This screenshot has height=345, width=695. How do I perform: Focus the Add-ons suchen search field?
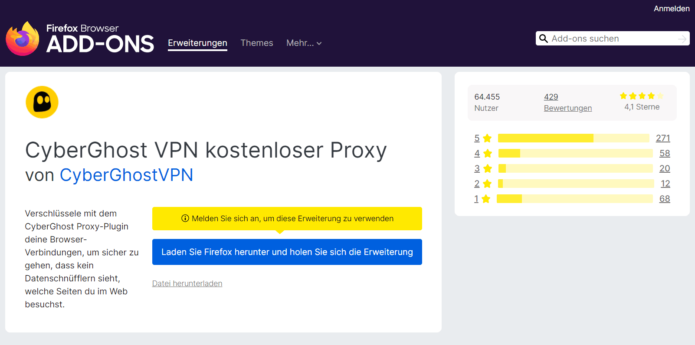coord(612,39)
